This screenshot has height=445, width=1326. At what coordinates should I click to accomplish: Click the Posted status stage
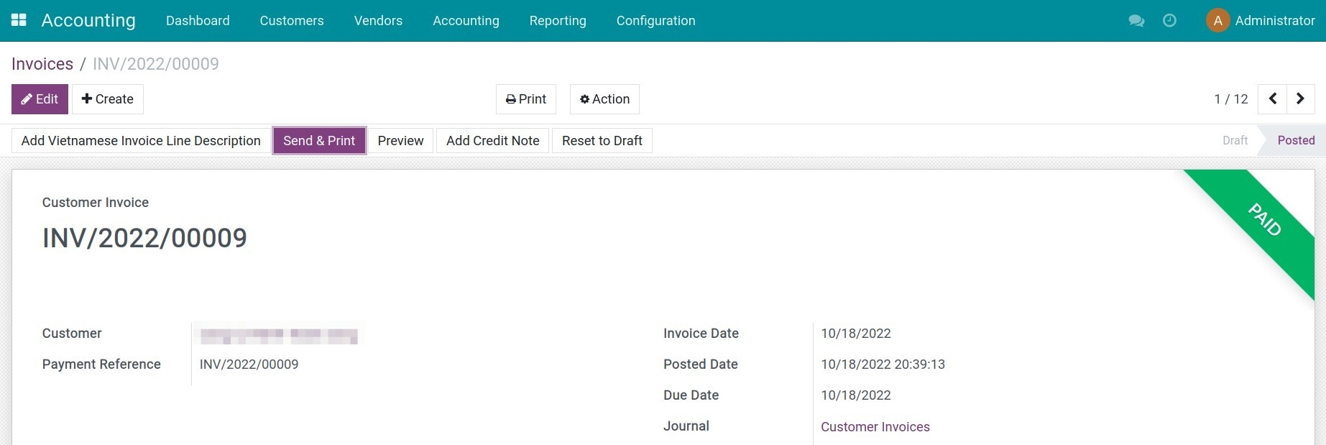click(1296, 141)
